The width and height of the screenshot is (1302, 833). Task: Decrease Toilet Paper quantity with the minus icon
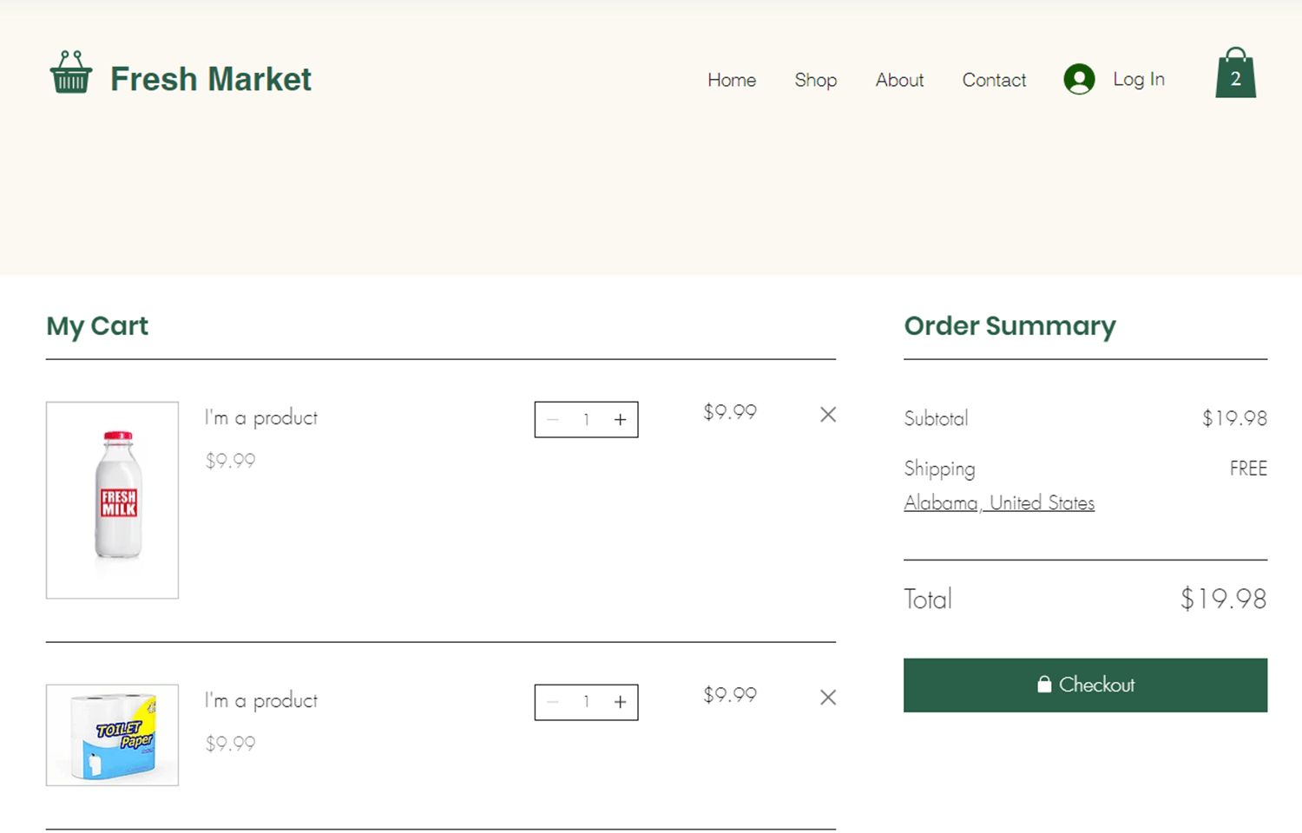click(553, 702)
